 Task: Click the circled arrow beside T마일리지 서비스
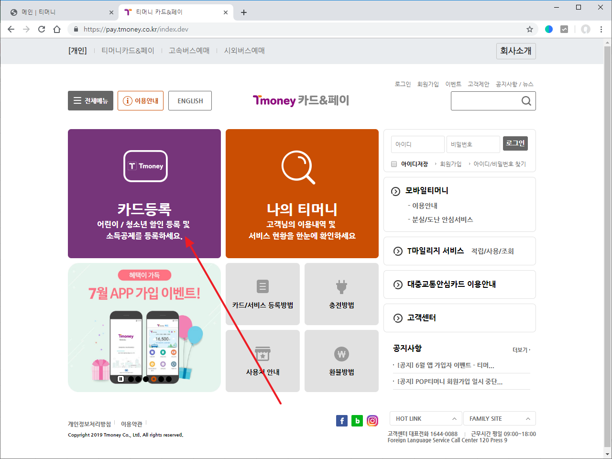pos(398,251)
